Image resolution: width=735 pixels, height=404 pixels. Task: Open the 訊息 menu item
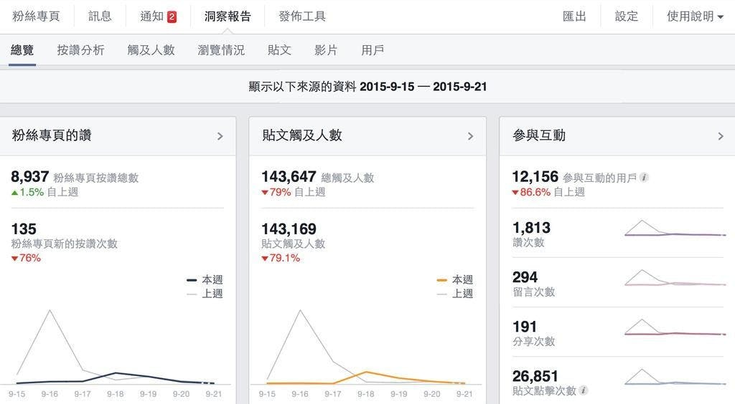point(100,16)
